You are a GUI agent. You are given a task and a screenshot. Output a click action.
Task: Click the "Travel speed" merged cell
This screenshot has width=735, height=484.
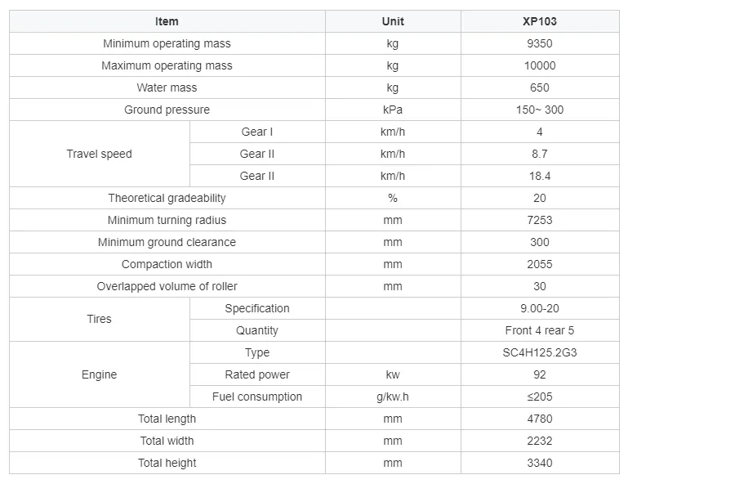[99, 154]
